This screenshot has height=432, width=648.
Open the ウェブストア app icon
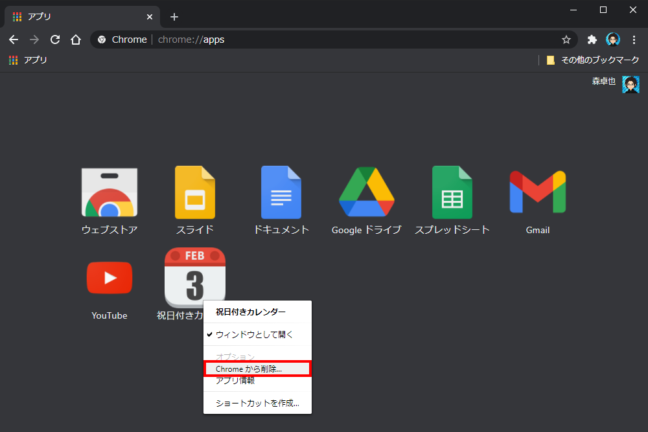point(109,192)
